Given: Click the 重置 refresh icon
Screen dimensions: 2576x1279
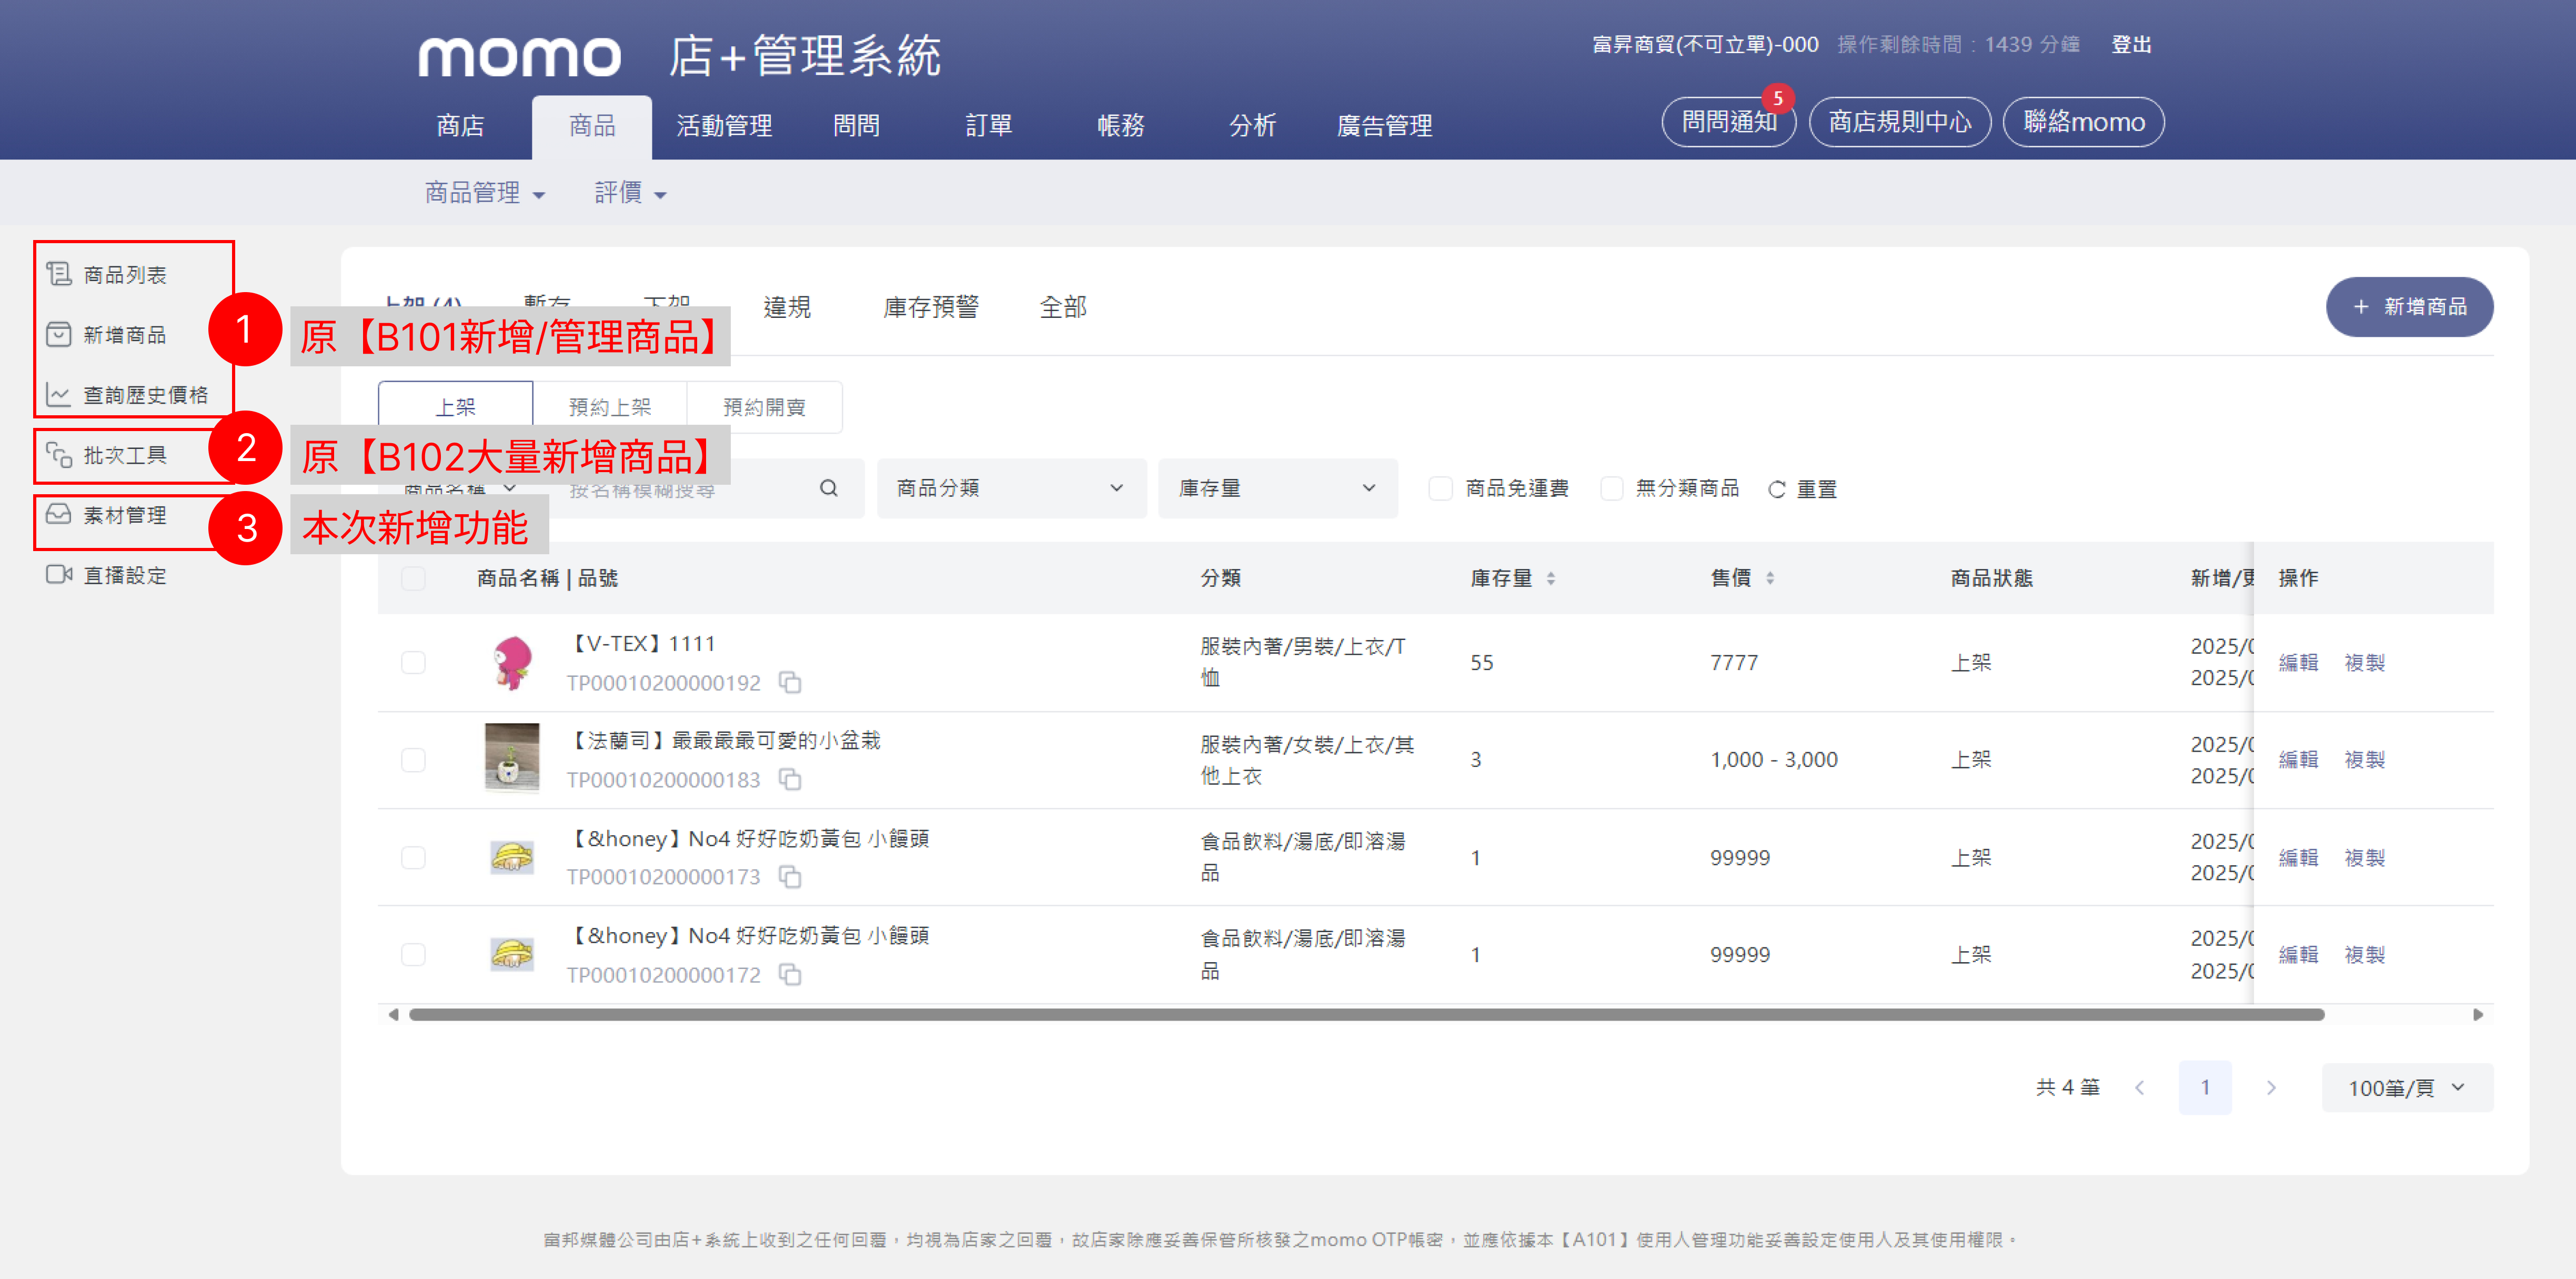Looking at the screenshot, I should click(x=1776, y=489).
